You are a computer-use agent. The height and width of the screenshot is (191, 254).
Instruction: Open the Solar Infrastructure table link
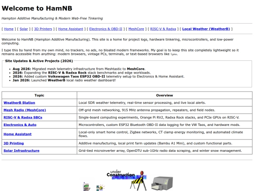(21, 151)
